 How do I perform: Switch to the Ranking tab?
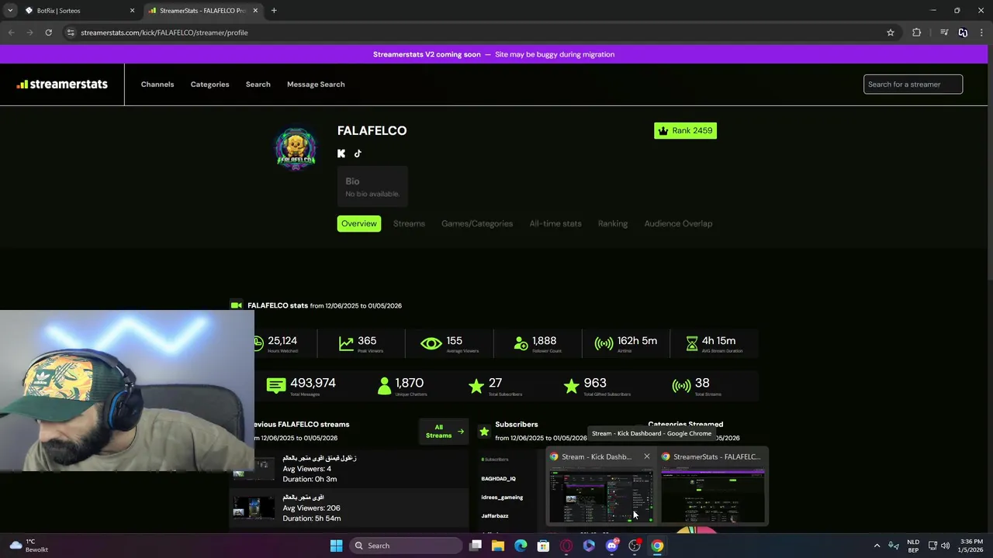pos(613,223)
